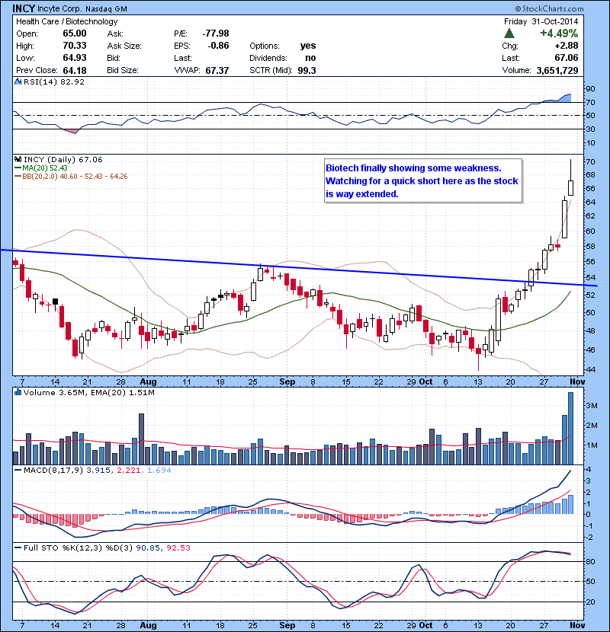Viewport: 610px width, 632px height.
Task: Click the MACD(8,17,9) indicator label
Action: (54, 470)
